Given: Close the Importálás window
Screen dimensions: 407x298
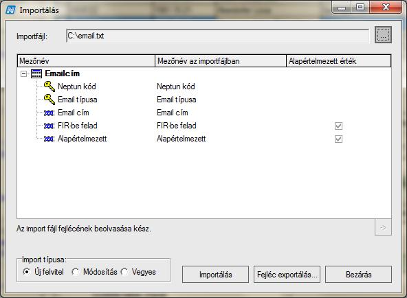Looking at the screenshot, I should (x=386, y=8).
